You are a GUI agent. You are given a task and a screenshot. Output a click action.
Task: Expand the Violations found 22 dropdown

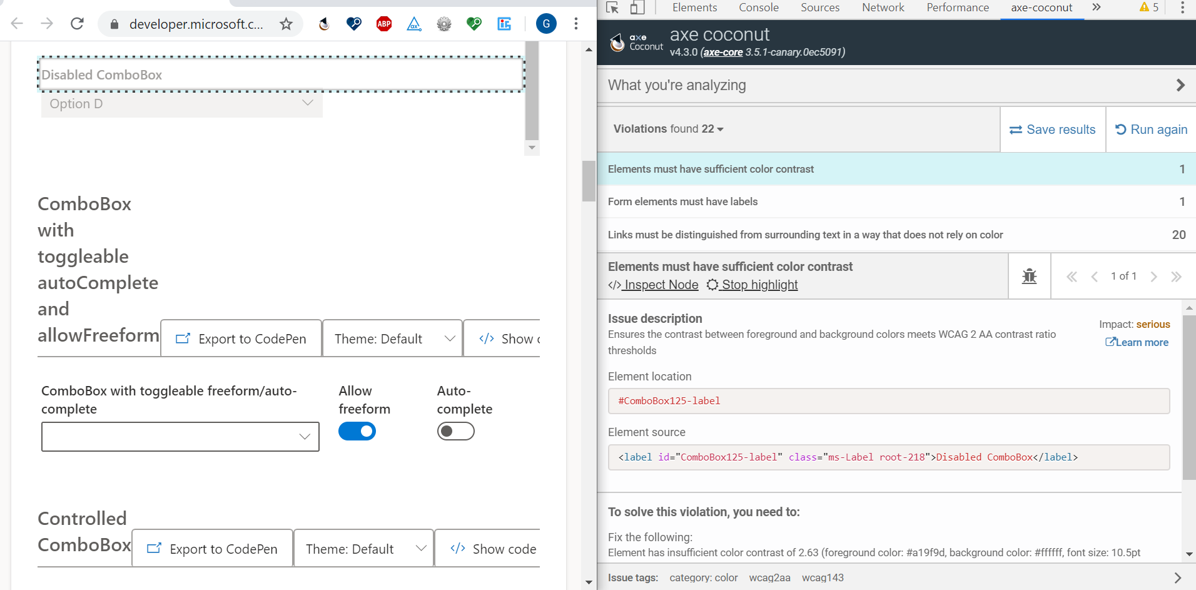point(668,129)
